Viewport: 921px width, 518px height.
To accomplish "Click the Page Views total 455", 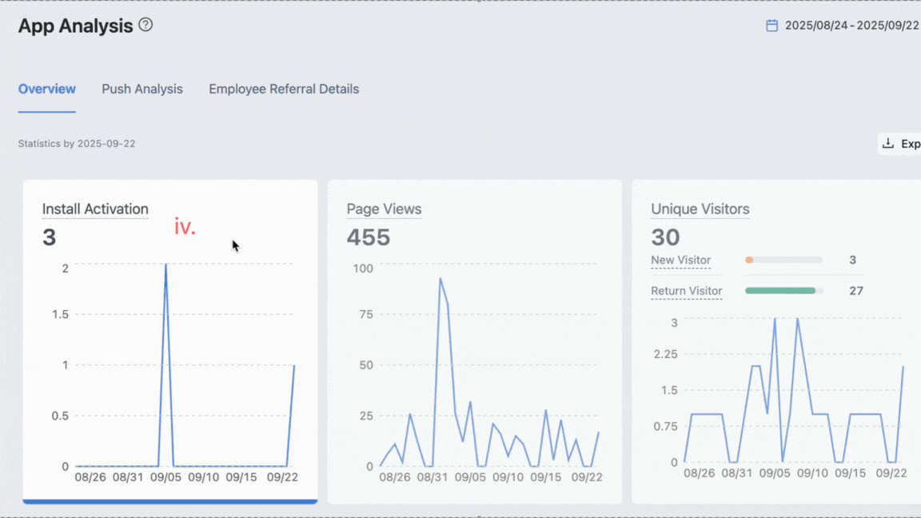I will pyautogui.click(x=369, y=237).
